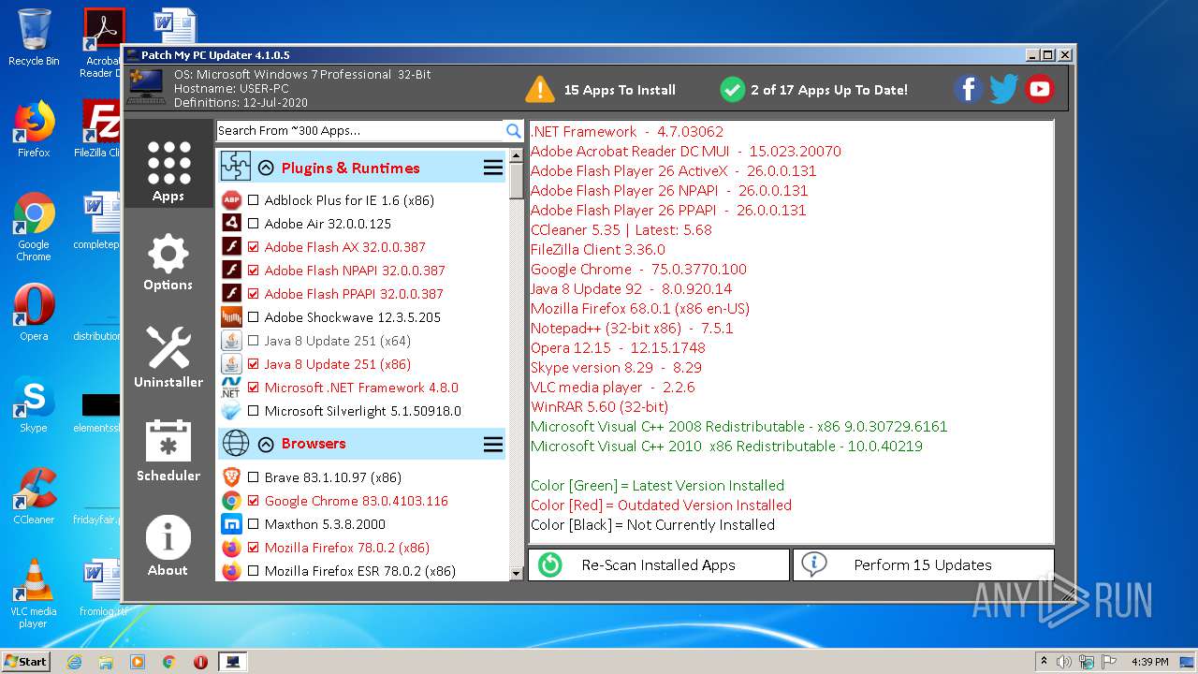Check the Adobe Air 32.0.0.125 box
1198x674 pixels.
[254, 224]
